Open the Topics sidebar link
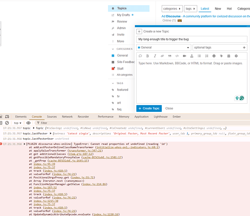Viewport: 250px width, 216px height. pyautogui.click(x=128, y=8)
